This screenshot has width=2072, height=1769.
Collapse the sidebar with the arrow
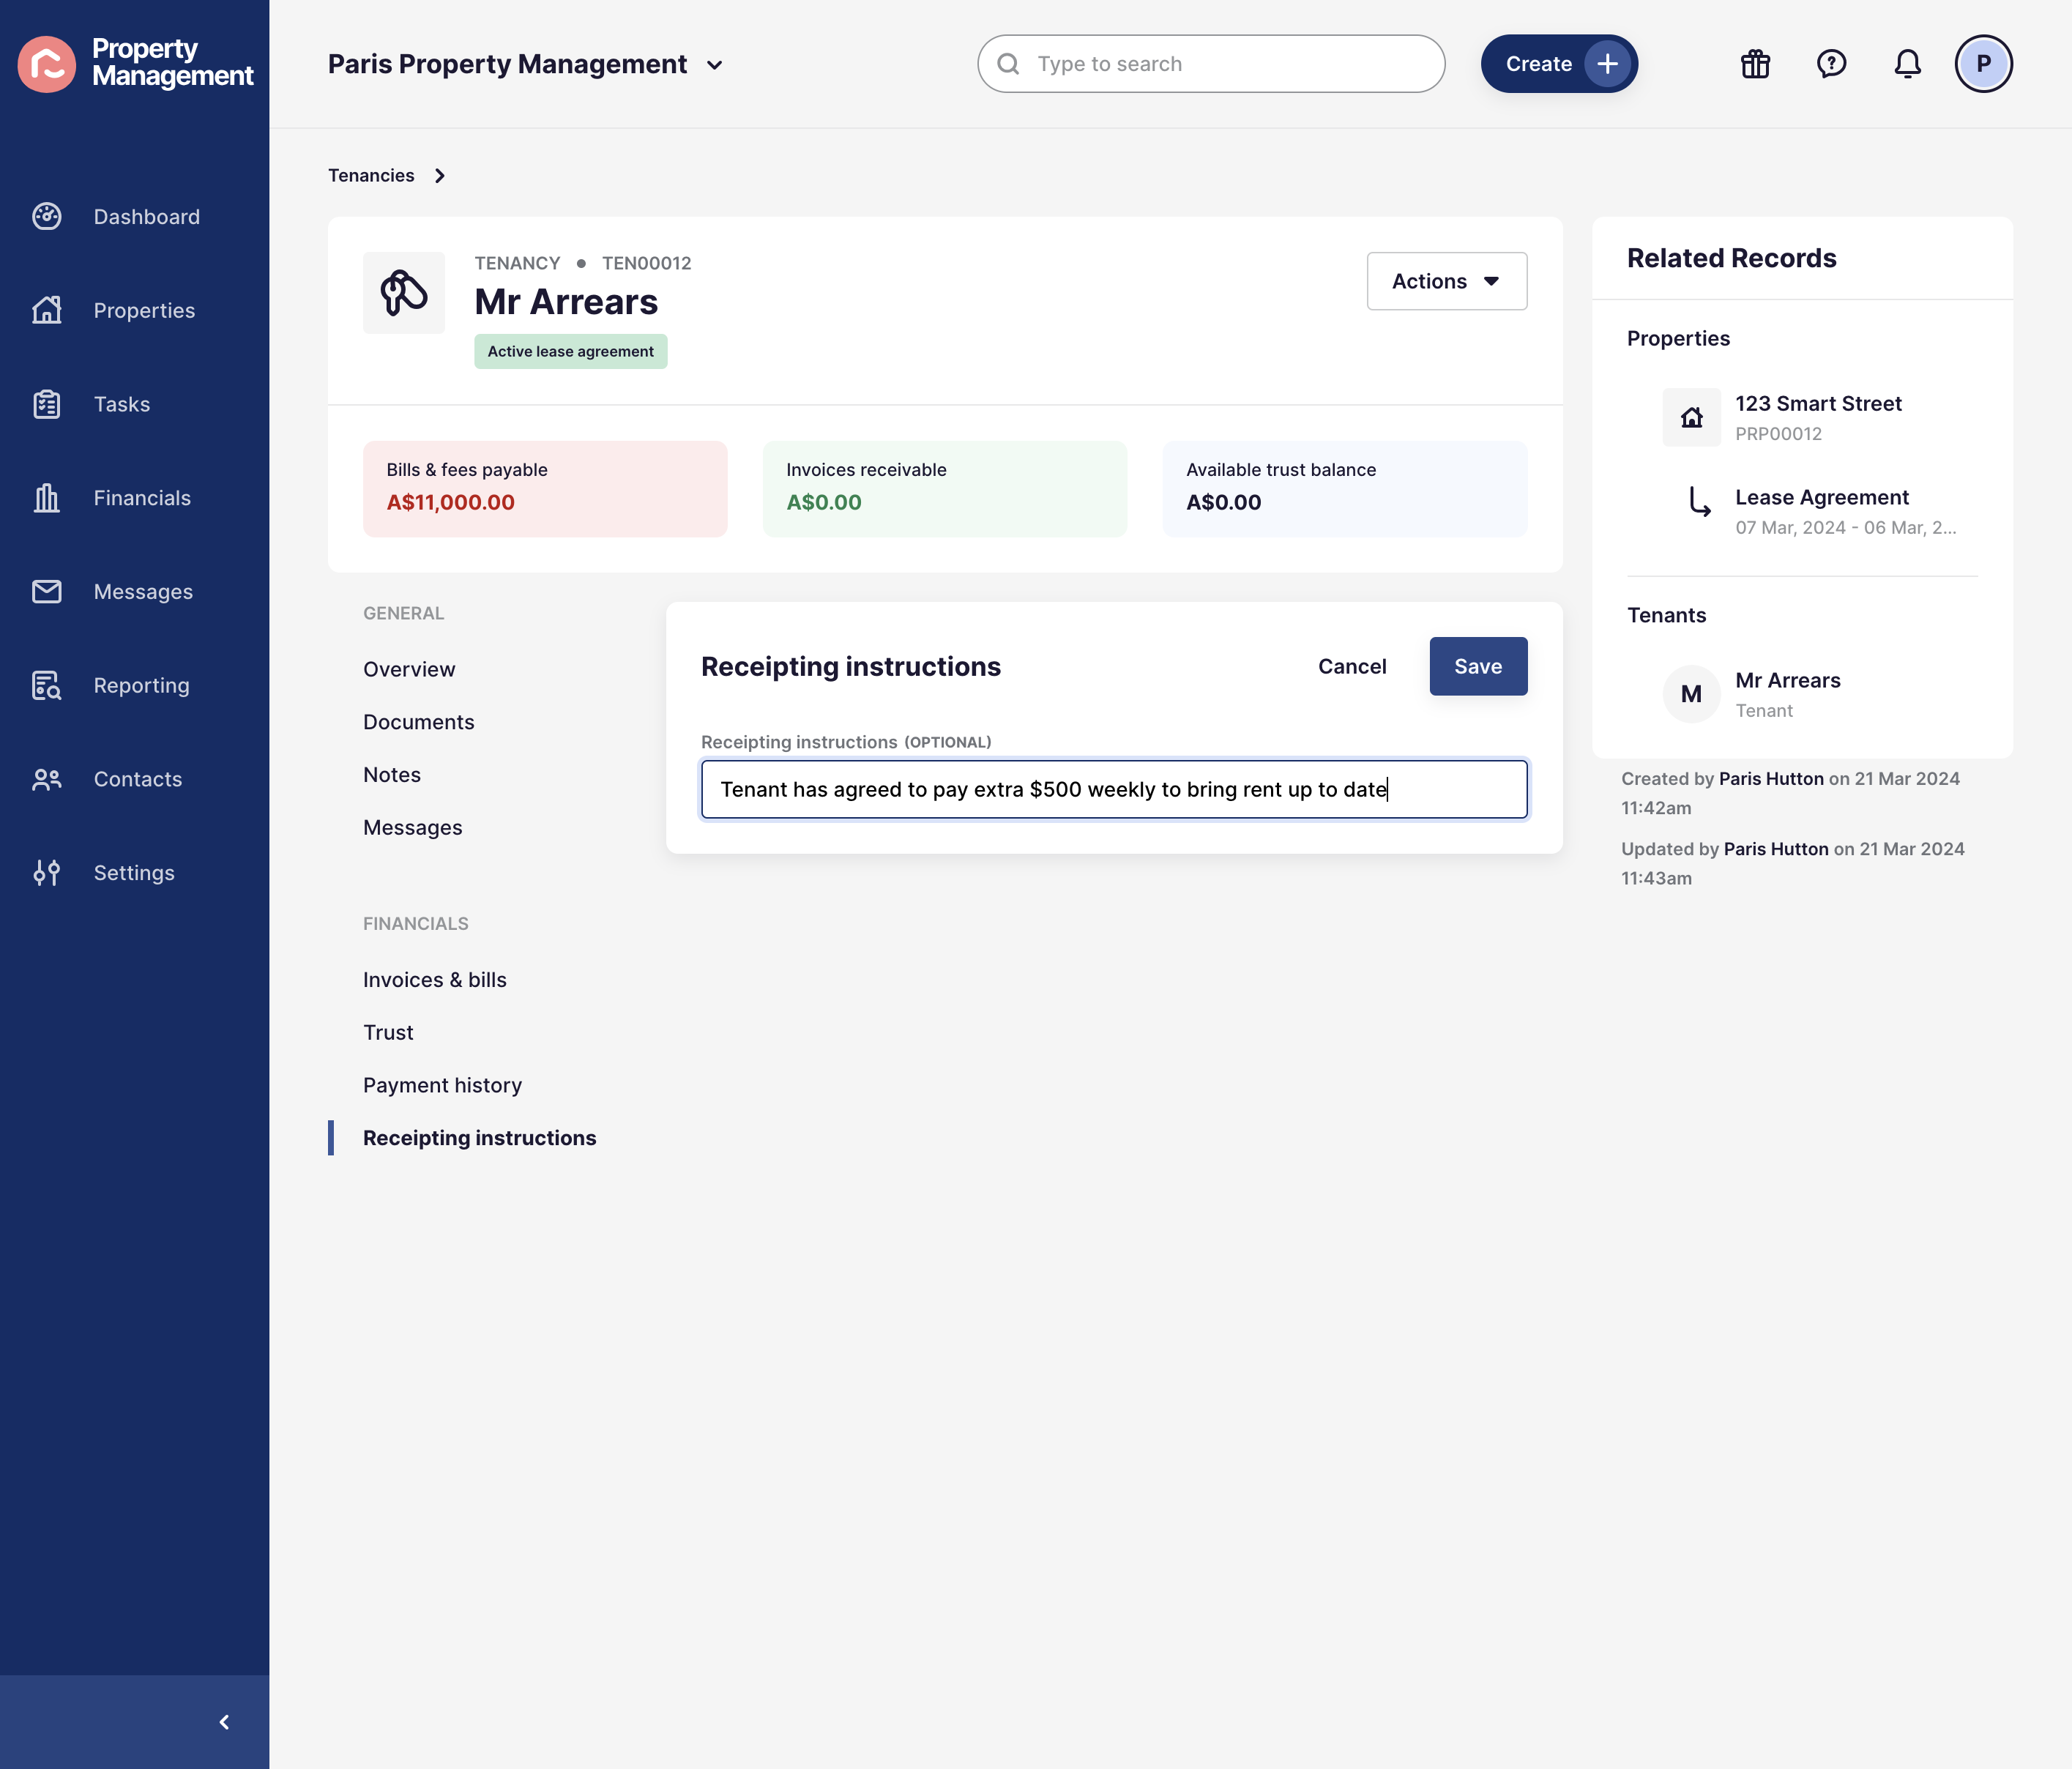tap(224, 1722)
